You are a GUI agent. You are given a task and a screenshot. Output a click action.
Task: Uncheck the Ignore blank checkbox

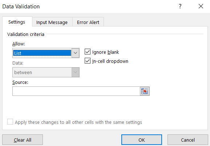pyautogui.click(x=88, y=52)
